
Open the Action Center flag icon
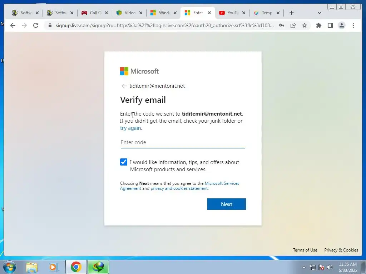coord(321,267)
